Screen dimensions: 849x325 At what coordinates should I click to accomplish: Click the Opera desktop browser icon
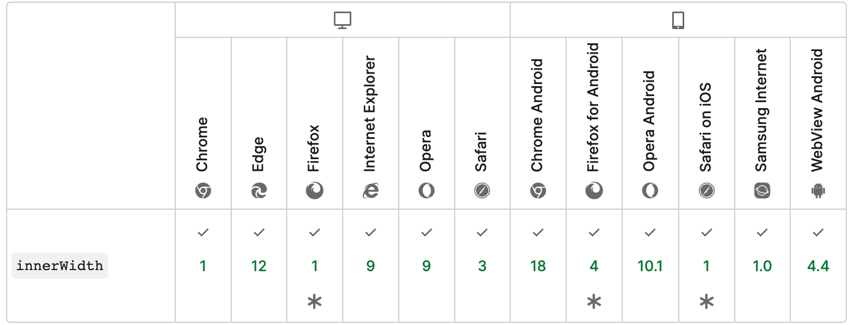(426, 191)
